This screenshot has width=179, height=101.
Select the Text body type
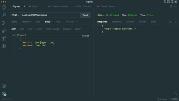pos(30,29)
